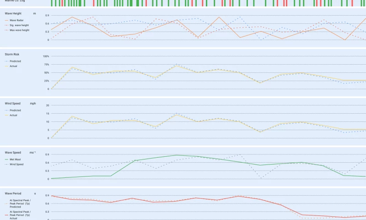Screen dimensions: 366x220
Task: Open the Wind Speed panel heading
Action: point(12,103)
